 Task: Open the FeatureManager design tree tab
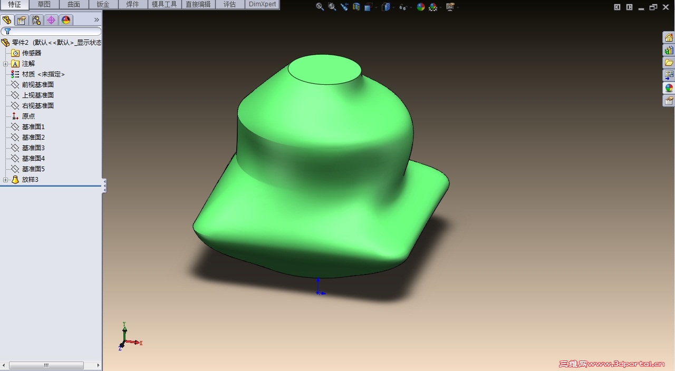pyautogui.click(x=7, y=20)
